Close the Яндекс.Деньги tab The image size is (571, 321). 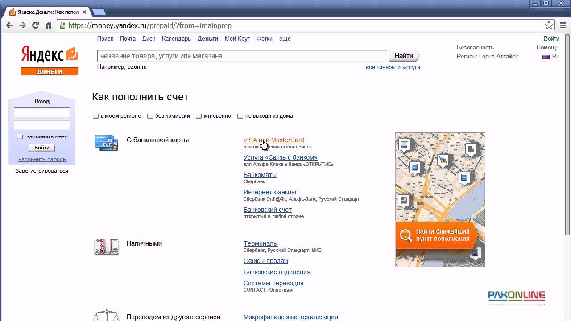pyautogui.click(x=84, y=12)
